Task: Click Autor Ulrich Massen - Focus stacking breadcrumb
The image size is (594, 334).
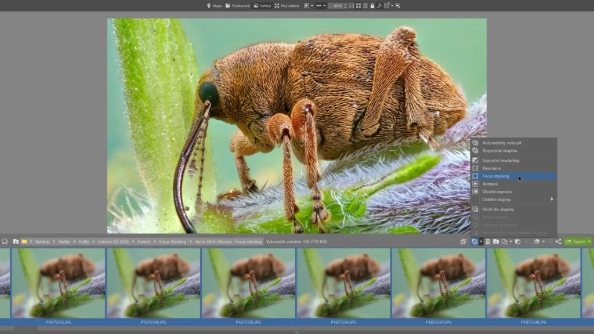Action: point(229,242)
